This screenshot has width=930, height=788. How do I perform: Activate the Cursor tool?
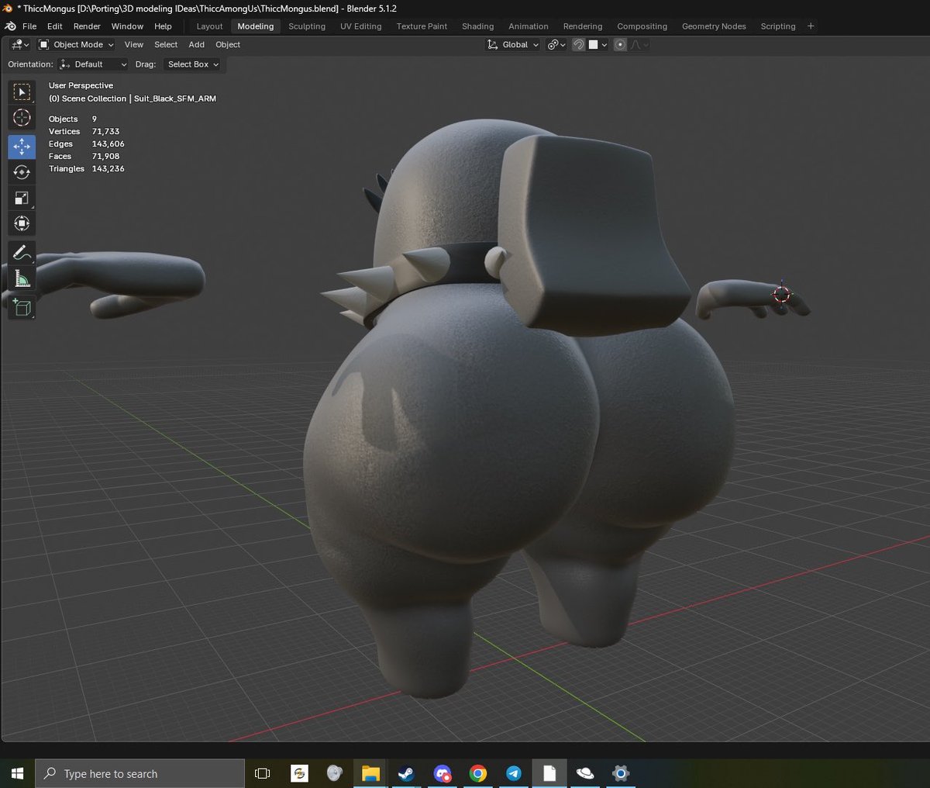click(x=22, y=118)
